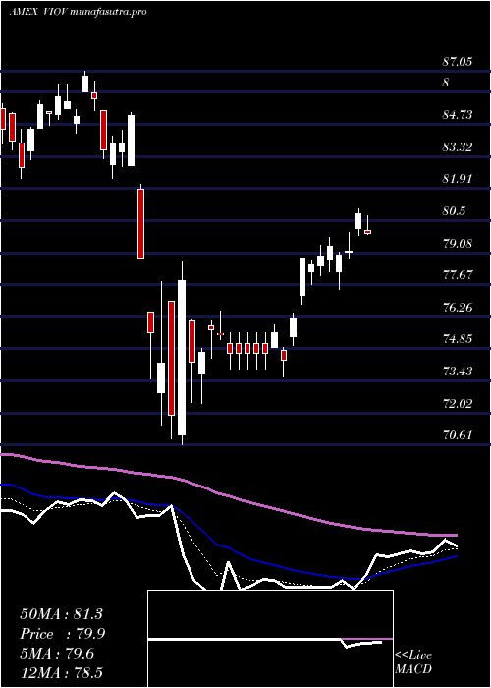Image resolution: width=491 pixels, height=688 pixels.
Task: Click the 81.91 price axis label
Action: [458, 179]
